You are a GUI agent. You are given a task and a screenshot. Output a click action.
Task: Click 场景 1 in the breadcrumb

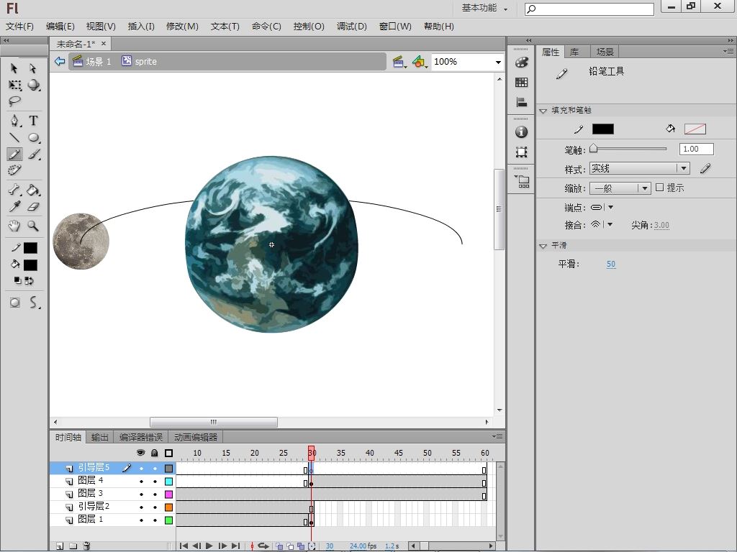point(98,62)
